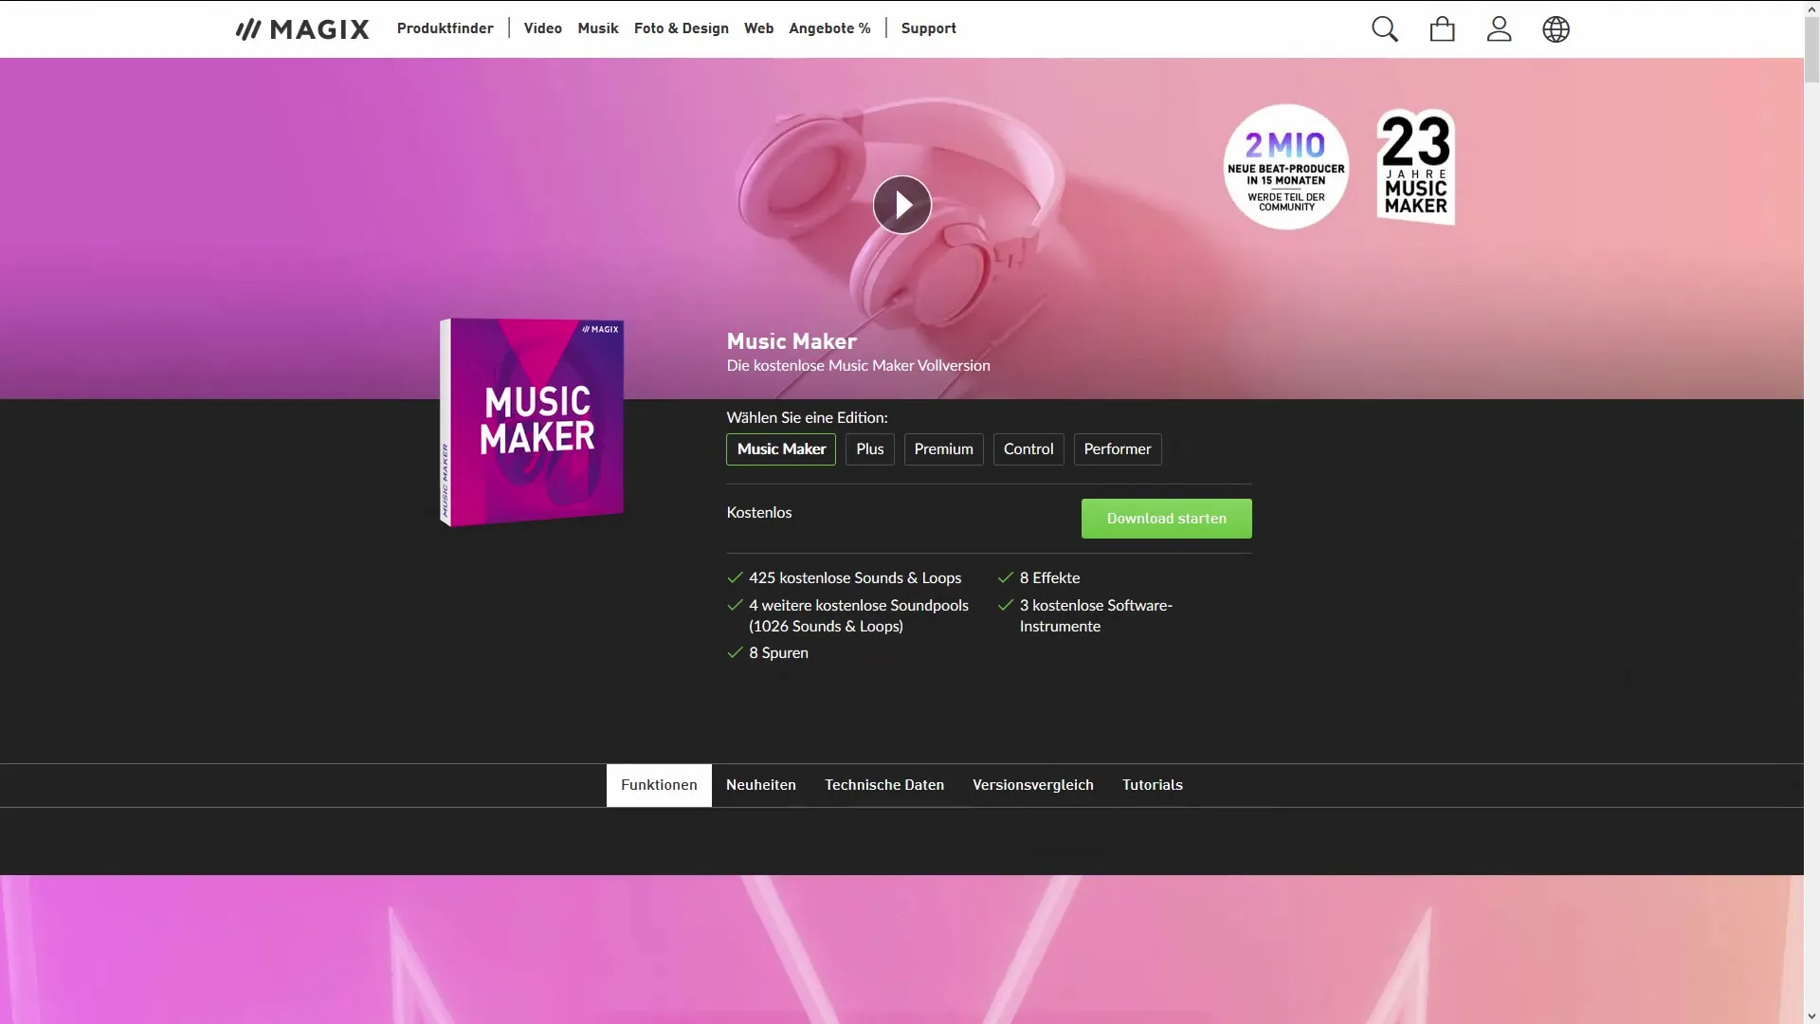Select the Premium edition
The image size is (1820, 1024).
coord(943,449)
